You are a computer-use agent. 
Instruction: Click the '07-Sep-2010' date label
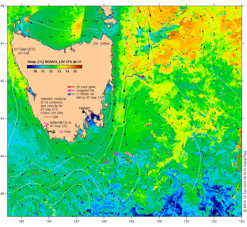point(25,49)
